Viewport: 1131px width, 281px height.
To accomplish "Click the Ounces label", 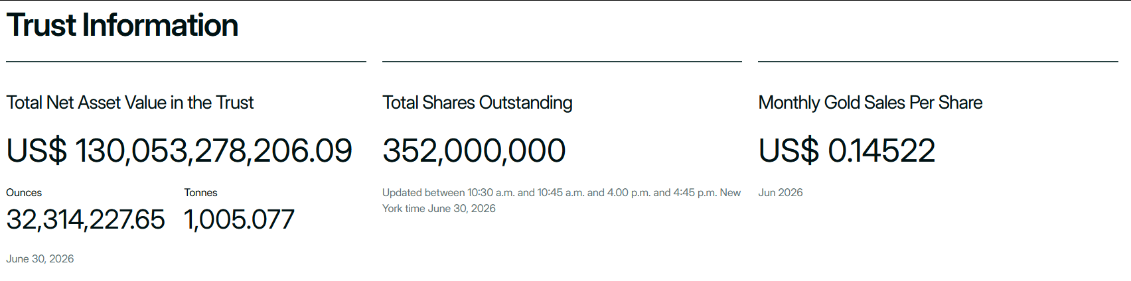I will (24, 193).
